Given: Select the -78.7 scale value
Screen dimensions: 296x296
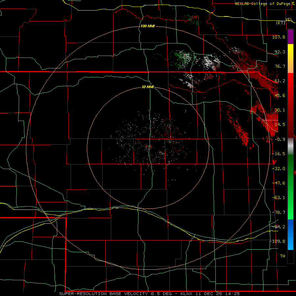Looking at the screenshot, I should 279,212.
